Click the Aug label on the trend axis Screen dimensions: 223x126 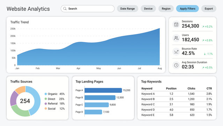tap(160, 68)
